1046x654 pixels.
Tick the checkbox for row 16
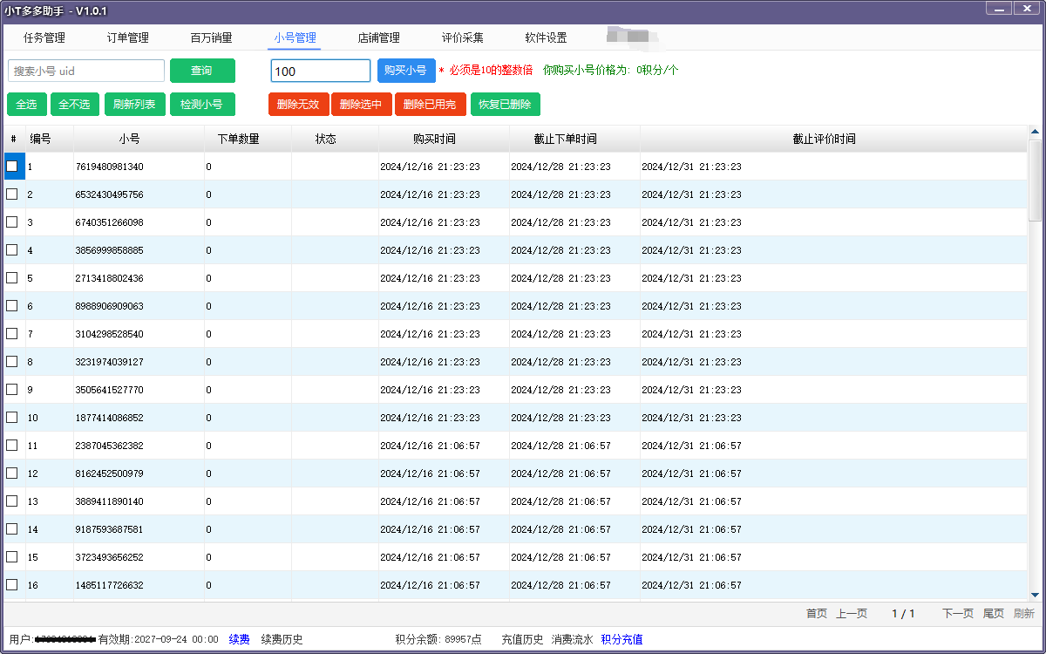12,585
